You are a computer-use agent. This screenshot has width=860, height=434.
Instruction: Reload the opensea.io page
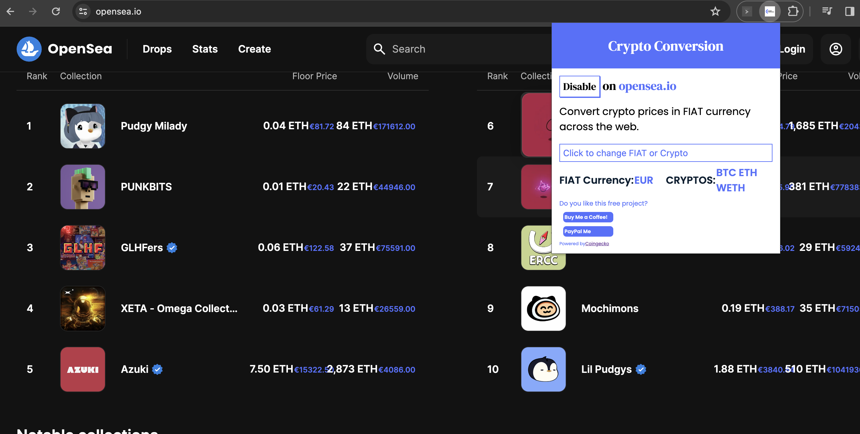pyautogui.click(x=56, y=11)
